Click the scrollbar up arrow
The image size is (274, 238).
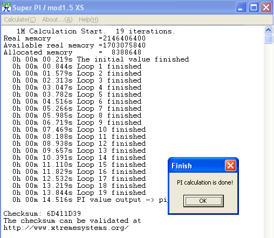[269, 30]
